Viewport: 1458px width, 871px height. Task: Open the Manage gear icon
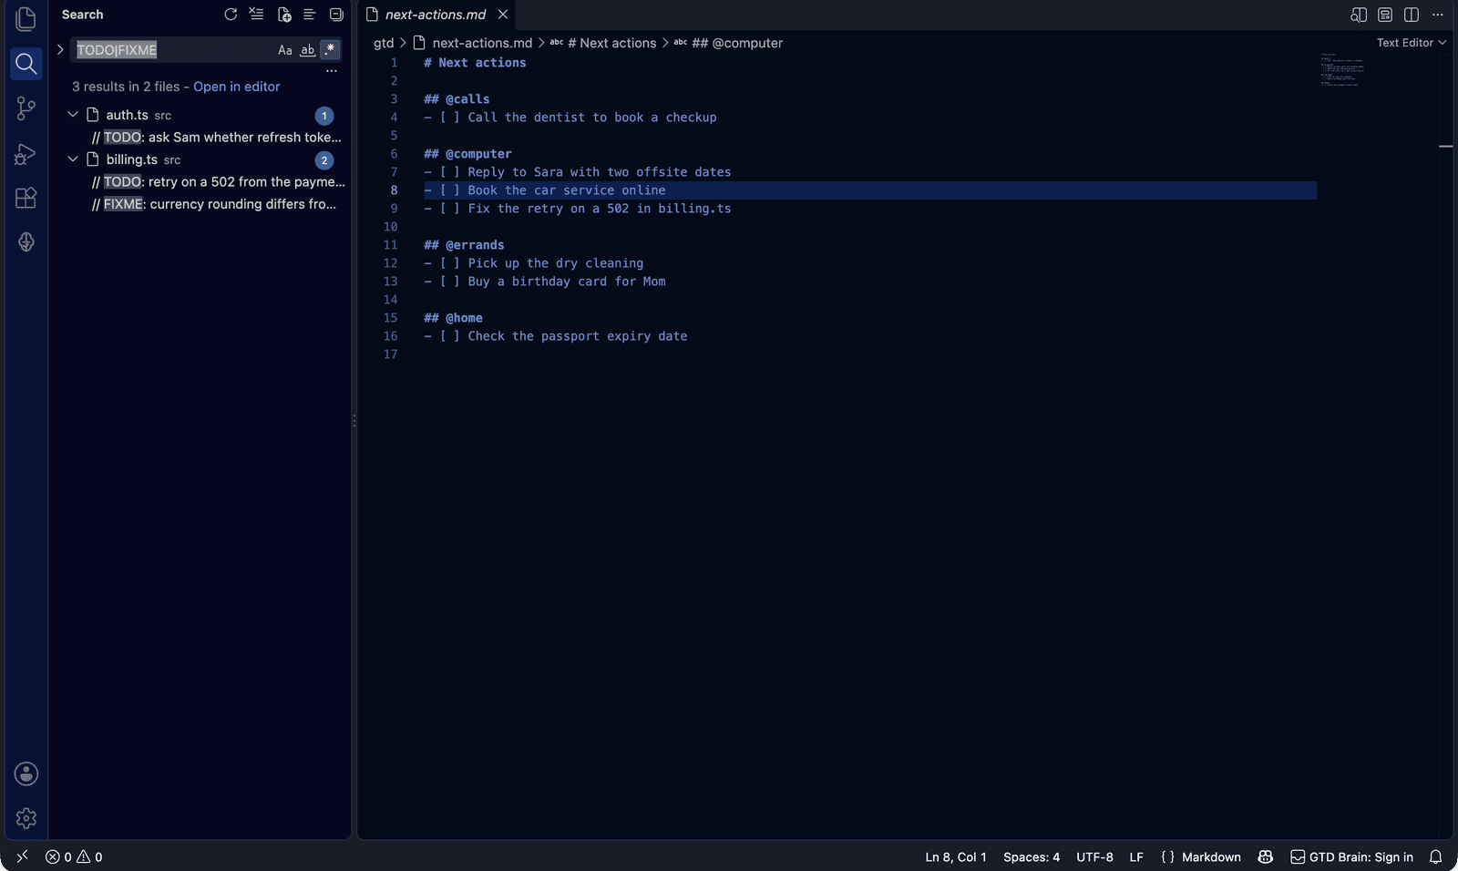point(26,818)
